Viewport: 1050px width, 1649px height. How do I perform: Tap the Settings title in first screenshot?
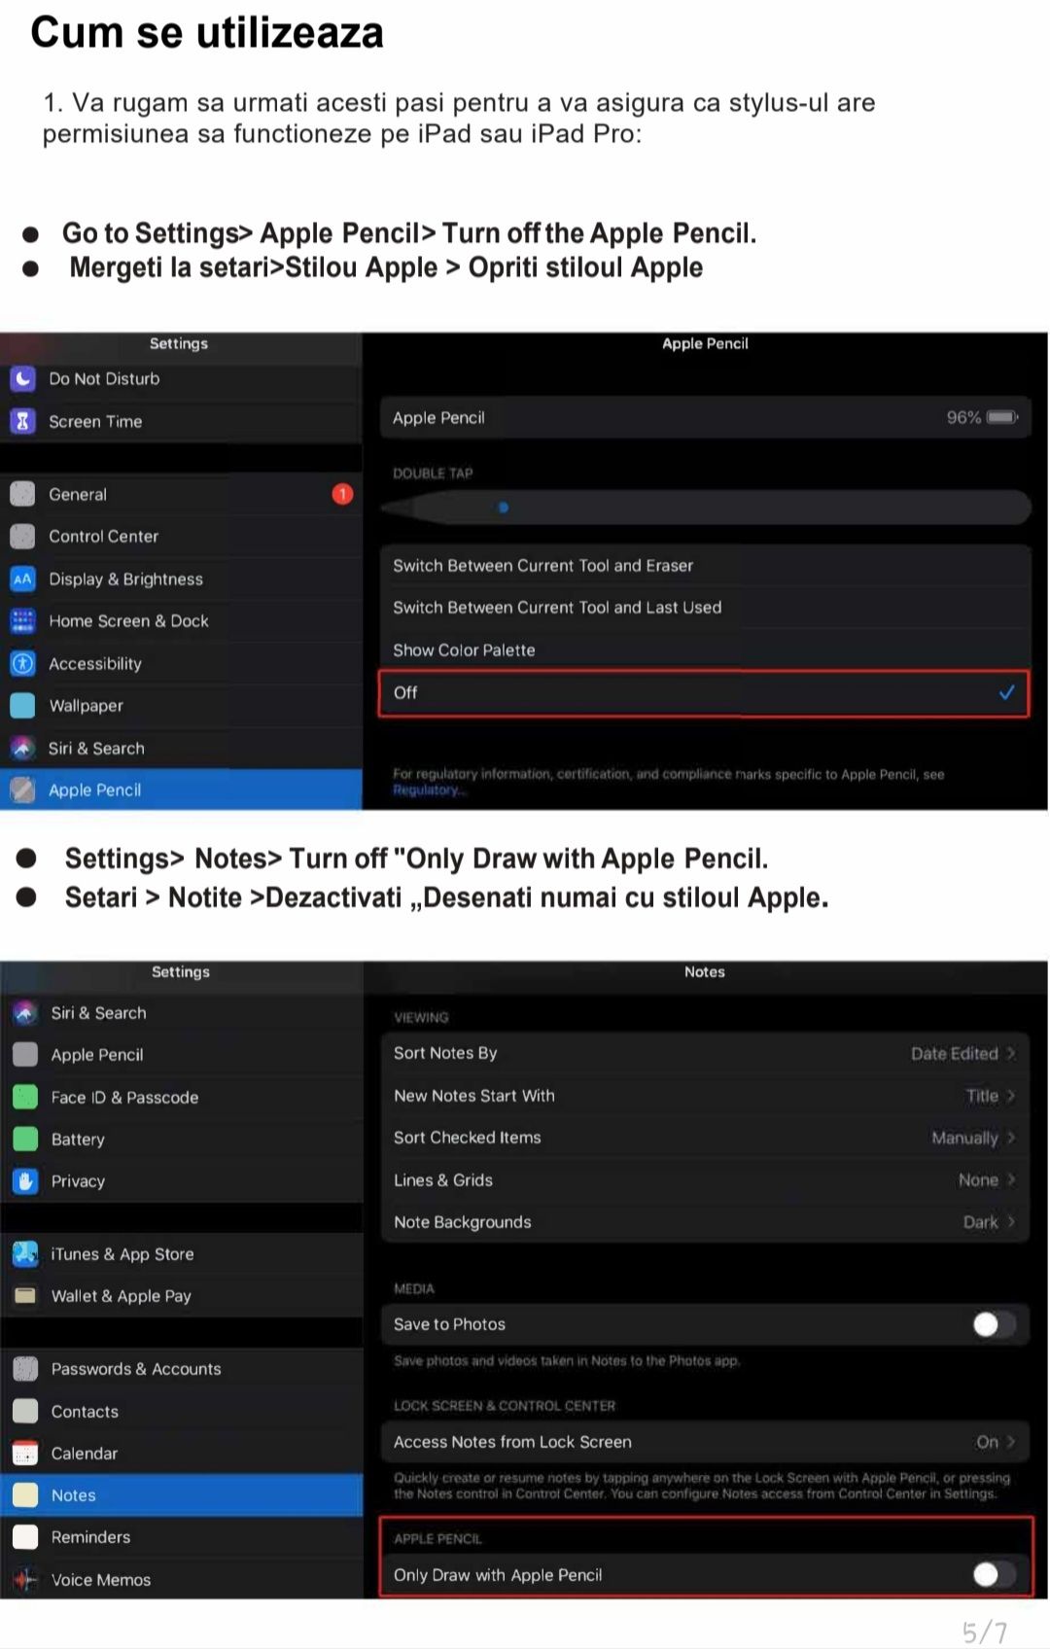click(179, 343)
